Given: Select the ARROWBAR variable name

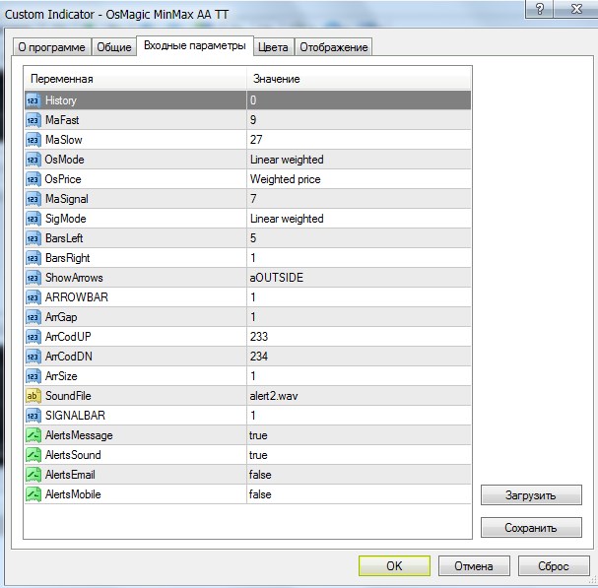Looking at the screenshot, I should coord(77,297).
